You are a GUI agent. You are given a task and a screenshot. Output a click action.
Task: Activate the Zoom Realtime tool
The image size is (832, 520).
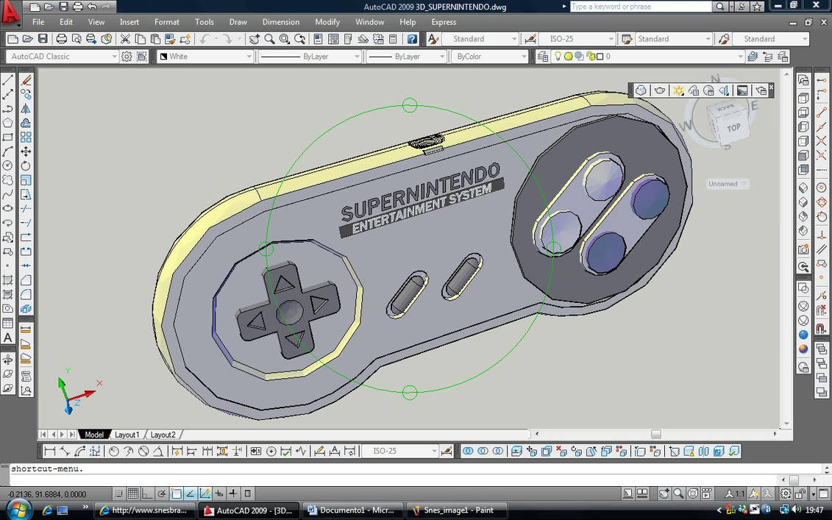[x=269, y=38]
